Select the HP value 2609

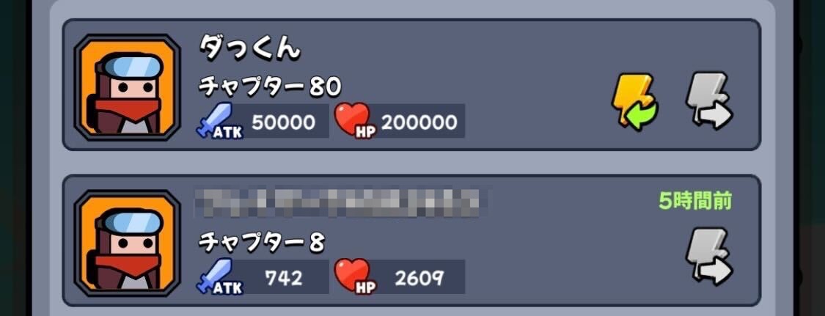click(419, 278)
